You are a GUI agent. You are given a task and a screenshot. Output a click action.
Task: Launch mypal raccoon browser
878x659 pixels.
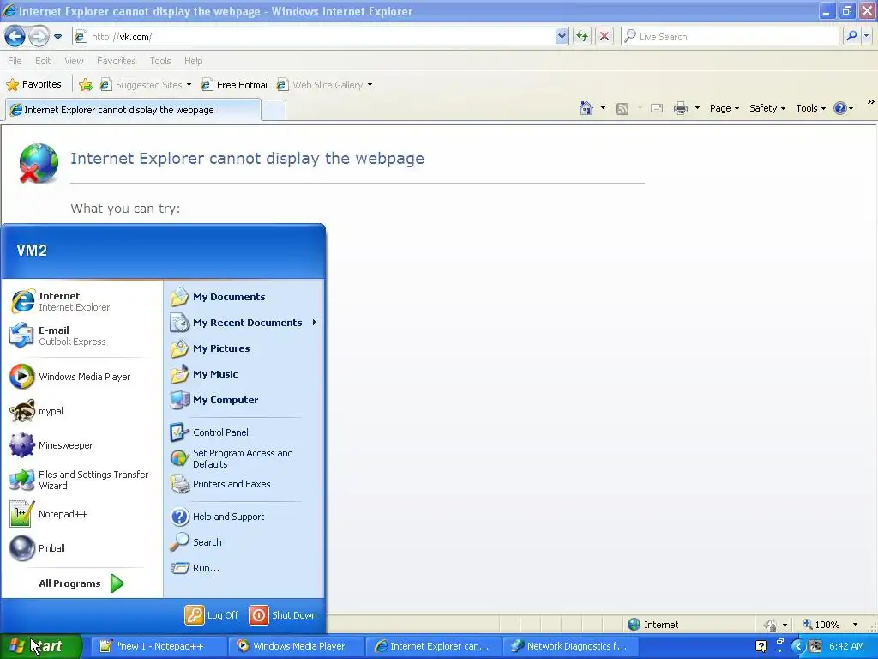[x=81, y=411]
